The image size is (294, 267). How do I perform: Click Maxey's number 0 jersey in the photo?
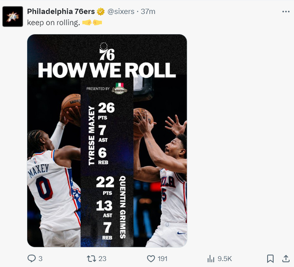44,188
